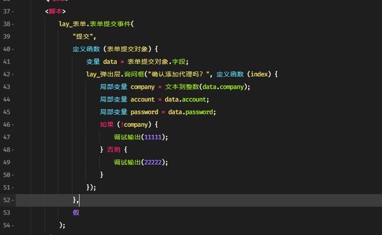Click the 表单提交对象 parameter on line 40
Image resolution: width=382 pixels, height=235 pixels.
coord(127,49)
